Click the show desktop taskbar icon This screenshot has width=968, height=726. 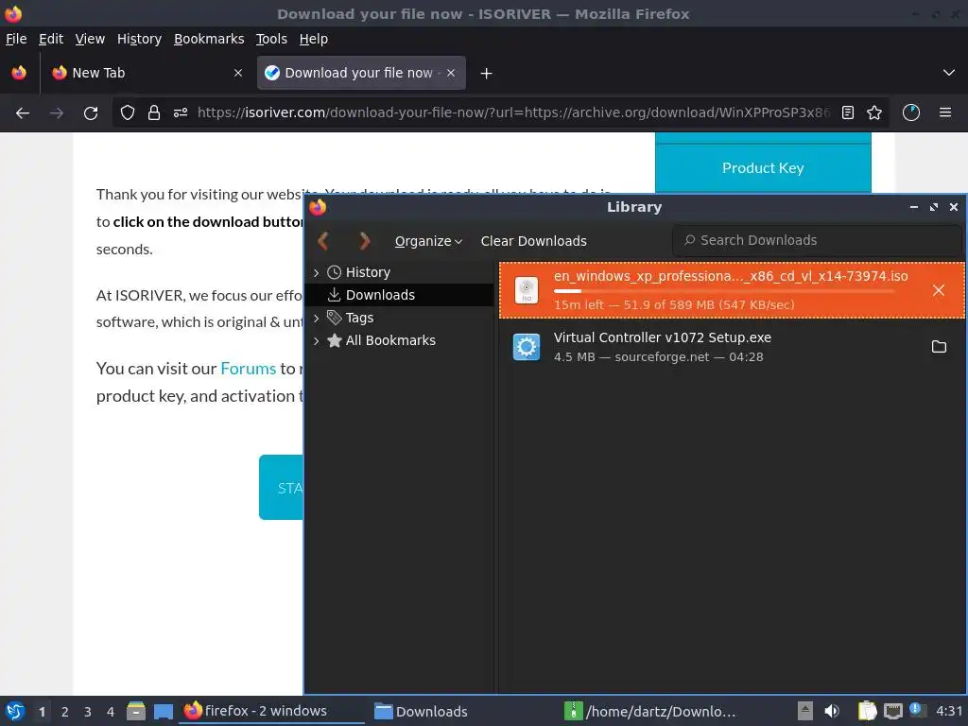(x=163, y=711)
